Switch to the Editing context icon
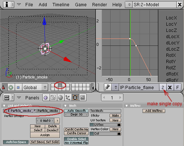 75,98
